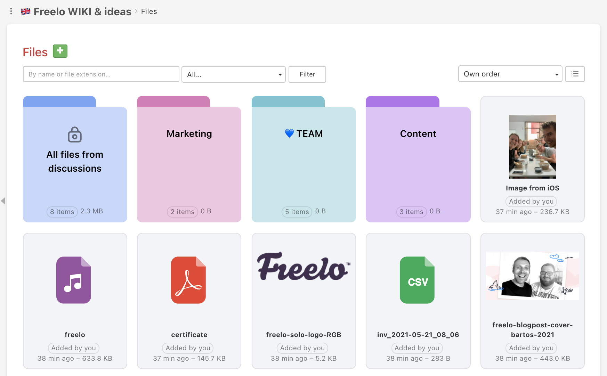Click the 2 items badge on Marketing

pyautogui.click(x=183, y=212)
